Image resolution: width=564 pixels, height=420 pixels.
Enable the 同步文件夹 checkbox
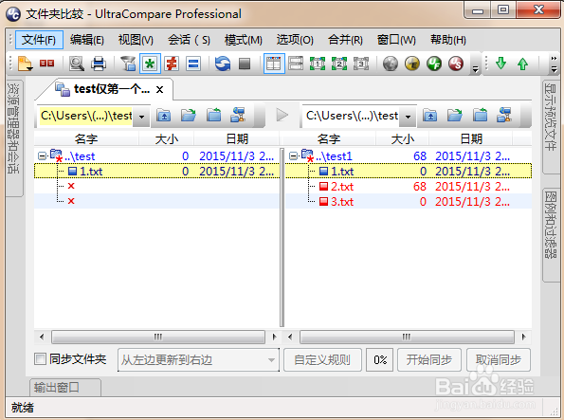click(40, 358)
